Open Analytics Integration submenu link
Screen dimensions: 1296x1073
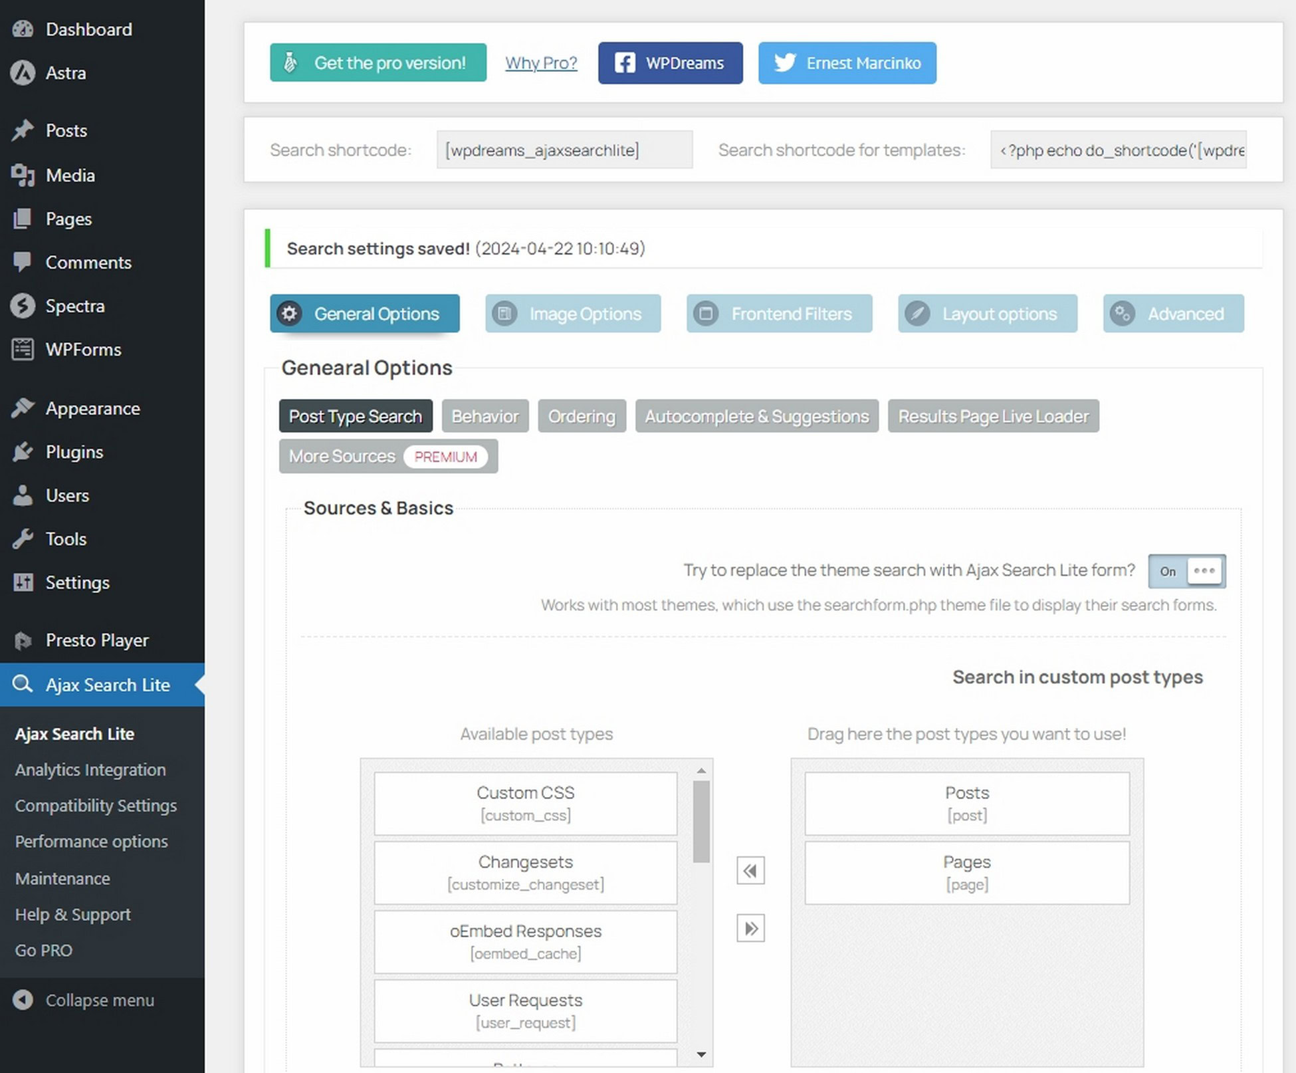pos(90,770)
